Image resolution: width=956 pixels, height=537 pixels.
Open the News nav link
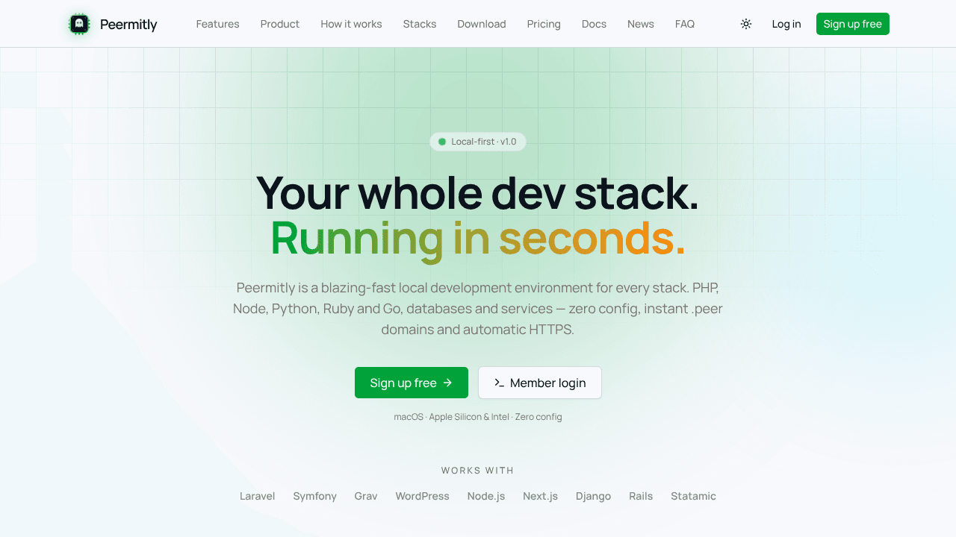[641, 24]
